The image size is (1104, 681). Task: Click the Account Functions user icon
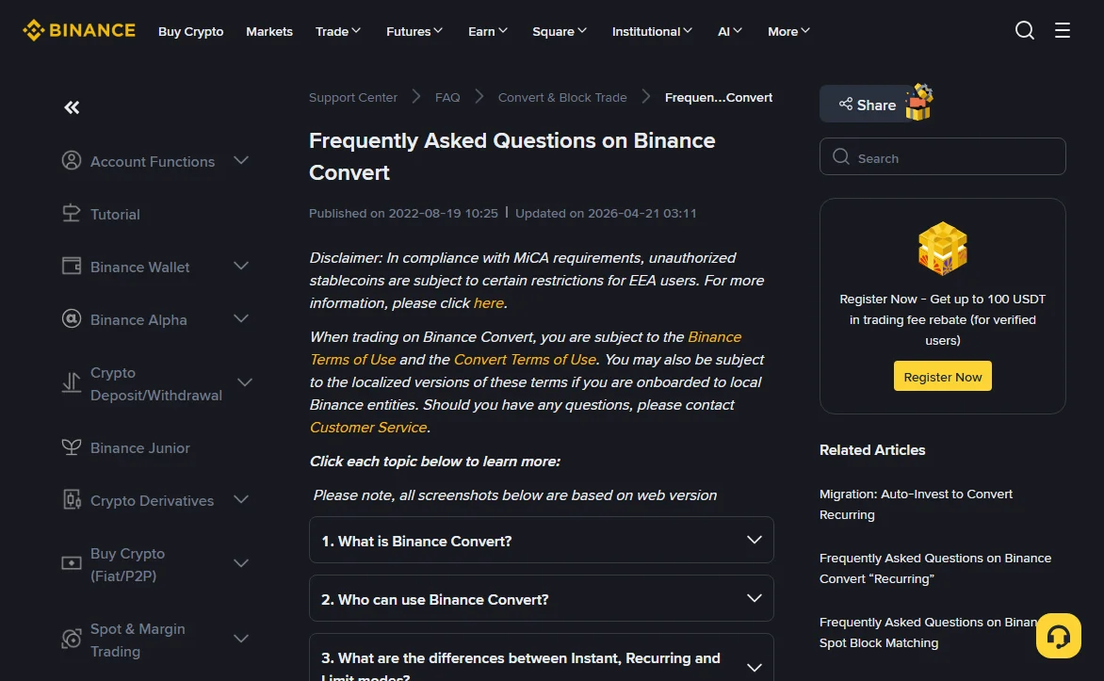71,160
